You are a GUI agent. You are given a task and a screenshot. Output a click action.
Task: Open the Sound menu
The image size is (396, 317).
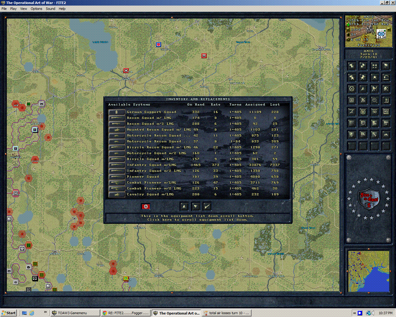click(x=50, y=9)
